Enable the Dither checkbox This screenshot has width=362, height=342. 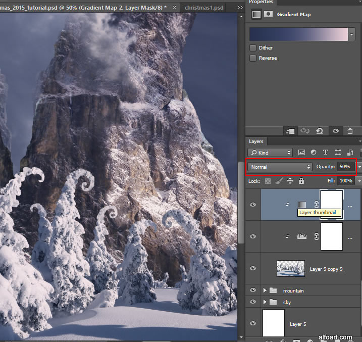[x=253, y=48]
